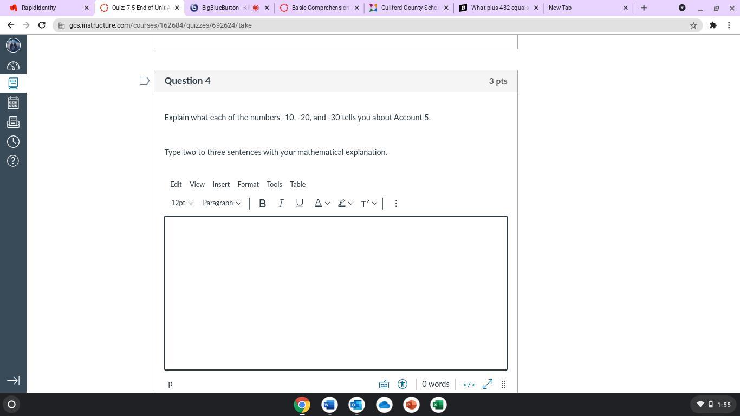Open the Dashboard sidebar icon
The width and height of the screenshot is (740, 416).
(13, 66)
